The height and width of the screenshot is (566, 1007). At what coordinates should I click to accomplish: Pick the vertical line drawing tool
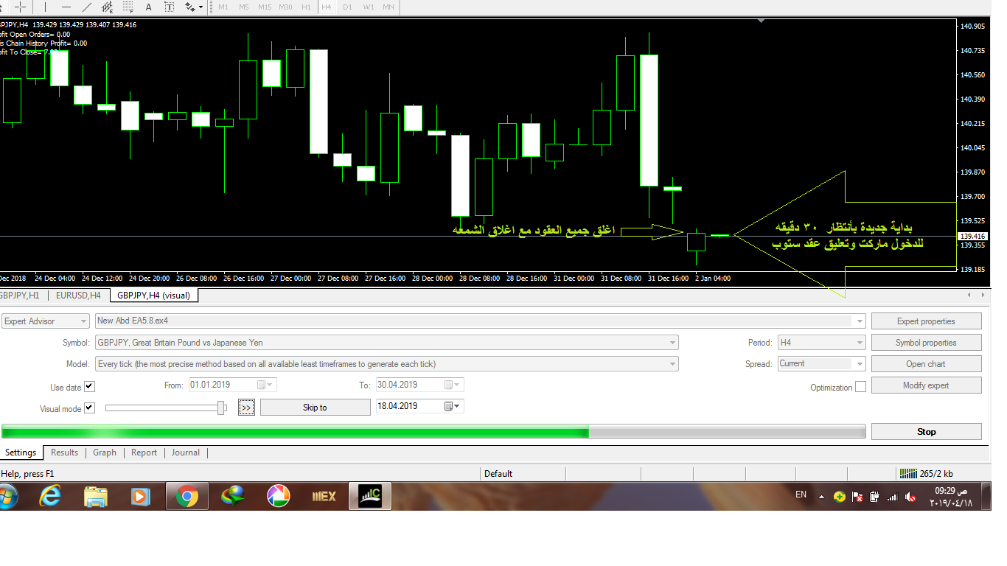(46, 7)
